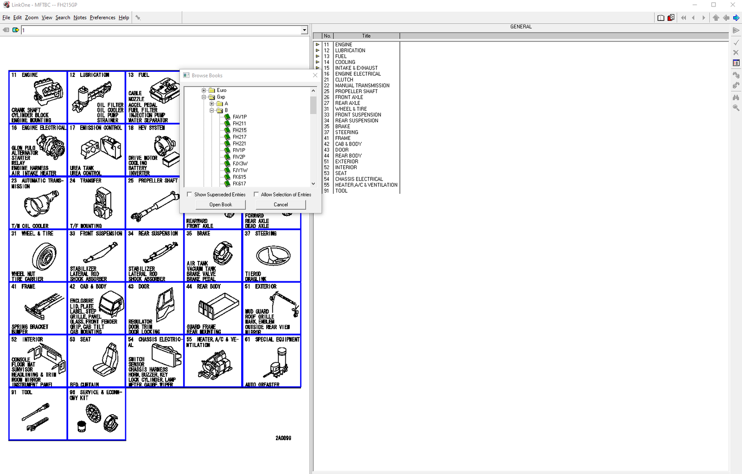This screenshot has width=742, height=474.
Task: Click the gray back arrow beside page field
Action: pos(6,30)
